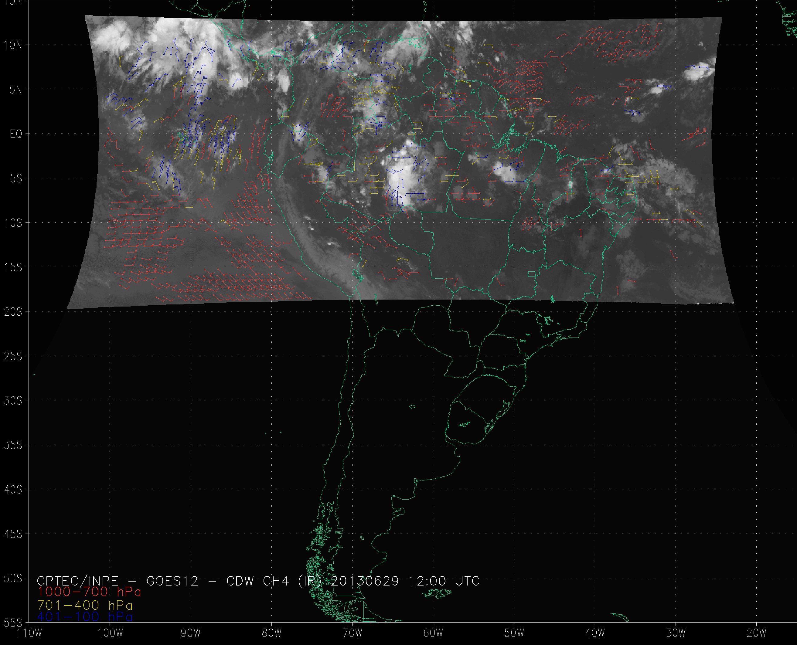Click the 25S latitude label

tap(13, 357)
